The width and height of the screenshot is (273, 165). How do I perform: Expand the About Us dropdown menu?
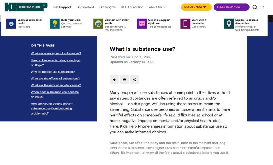pos(157,7)
